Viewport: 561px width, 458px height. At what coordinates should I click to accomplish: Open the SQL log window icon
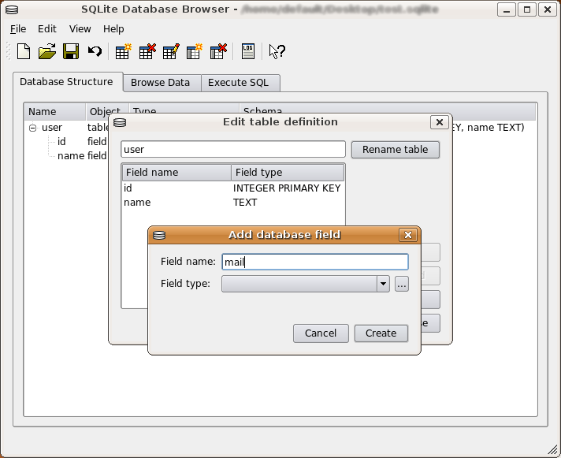[x=248, y=52]
